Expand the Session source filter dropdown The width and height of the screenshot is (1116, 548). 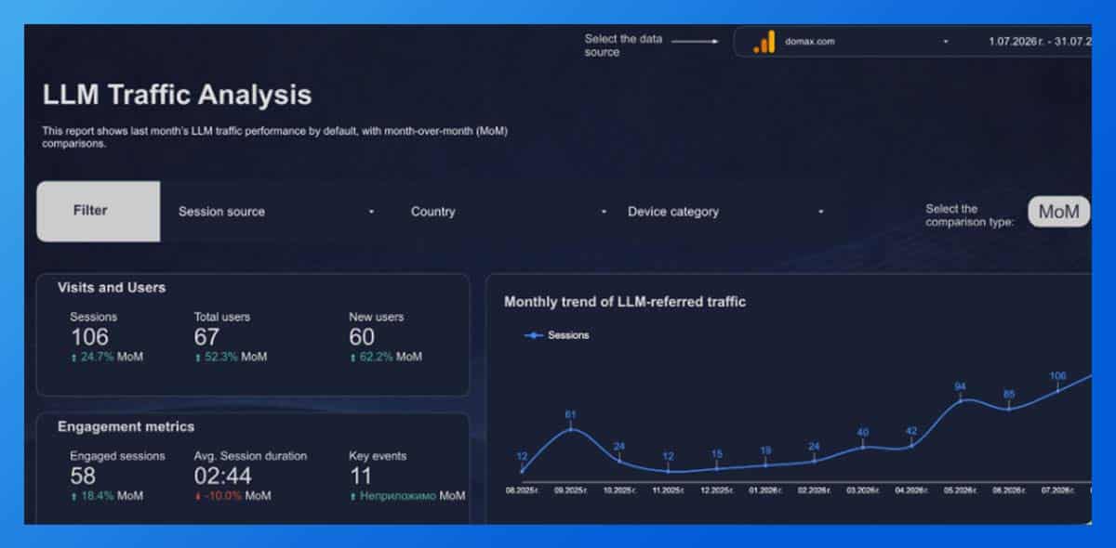pyautogui.click(x=276, y=212)
